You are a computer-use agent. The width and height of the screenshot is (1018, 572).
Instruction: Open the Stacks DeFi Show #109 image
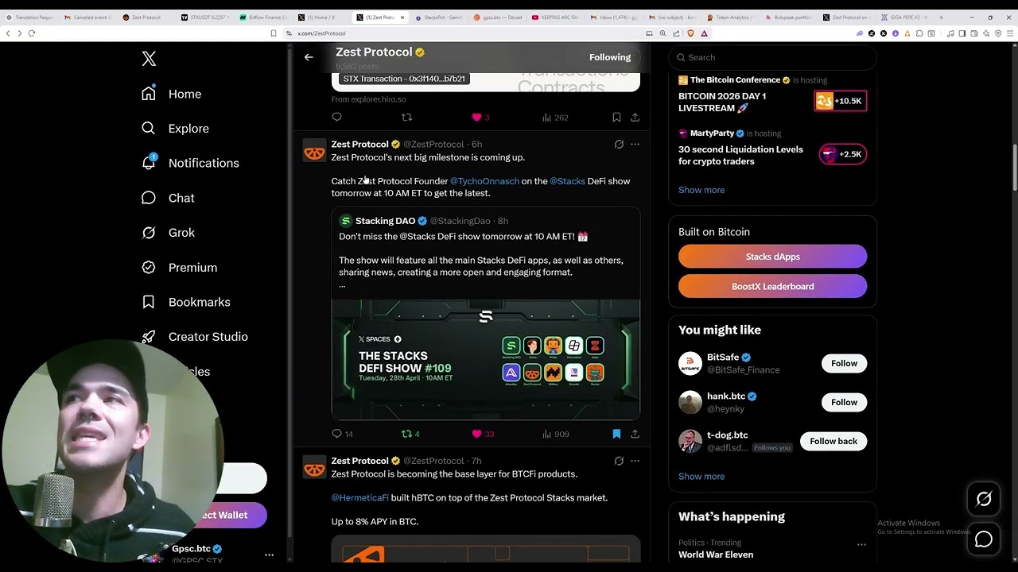(486, 359)
